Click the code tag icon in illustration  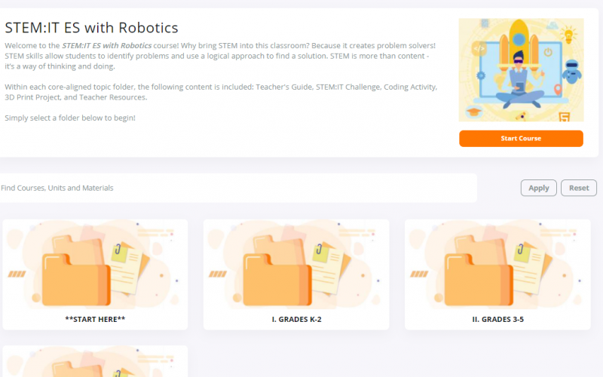(479, 49)
